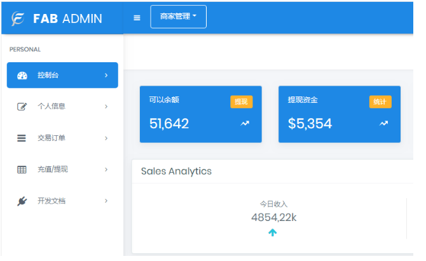Click the 个人信息 edit icon
Viewport: 426px width, 261px height.
point(22,107)
